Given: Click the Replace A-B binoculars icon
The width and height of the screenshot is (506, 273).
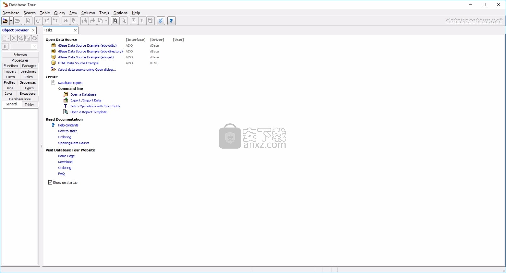Looking at the screenshot, I should point(74,21).
